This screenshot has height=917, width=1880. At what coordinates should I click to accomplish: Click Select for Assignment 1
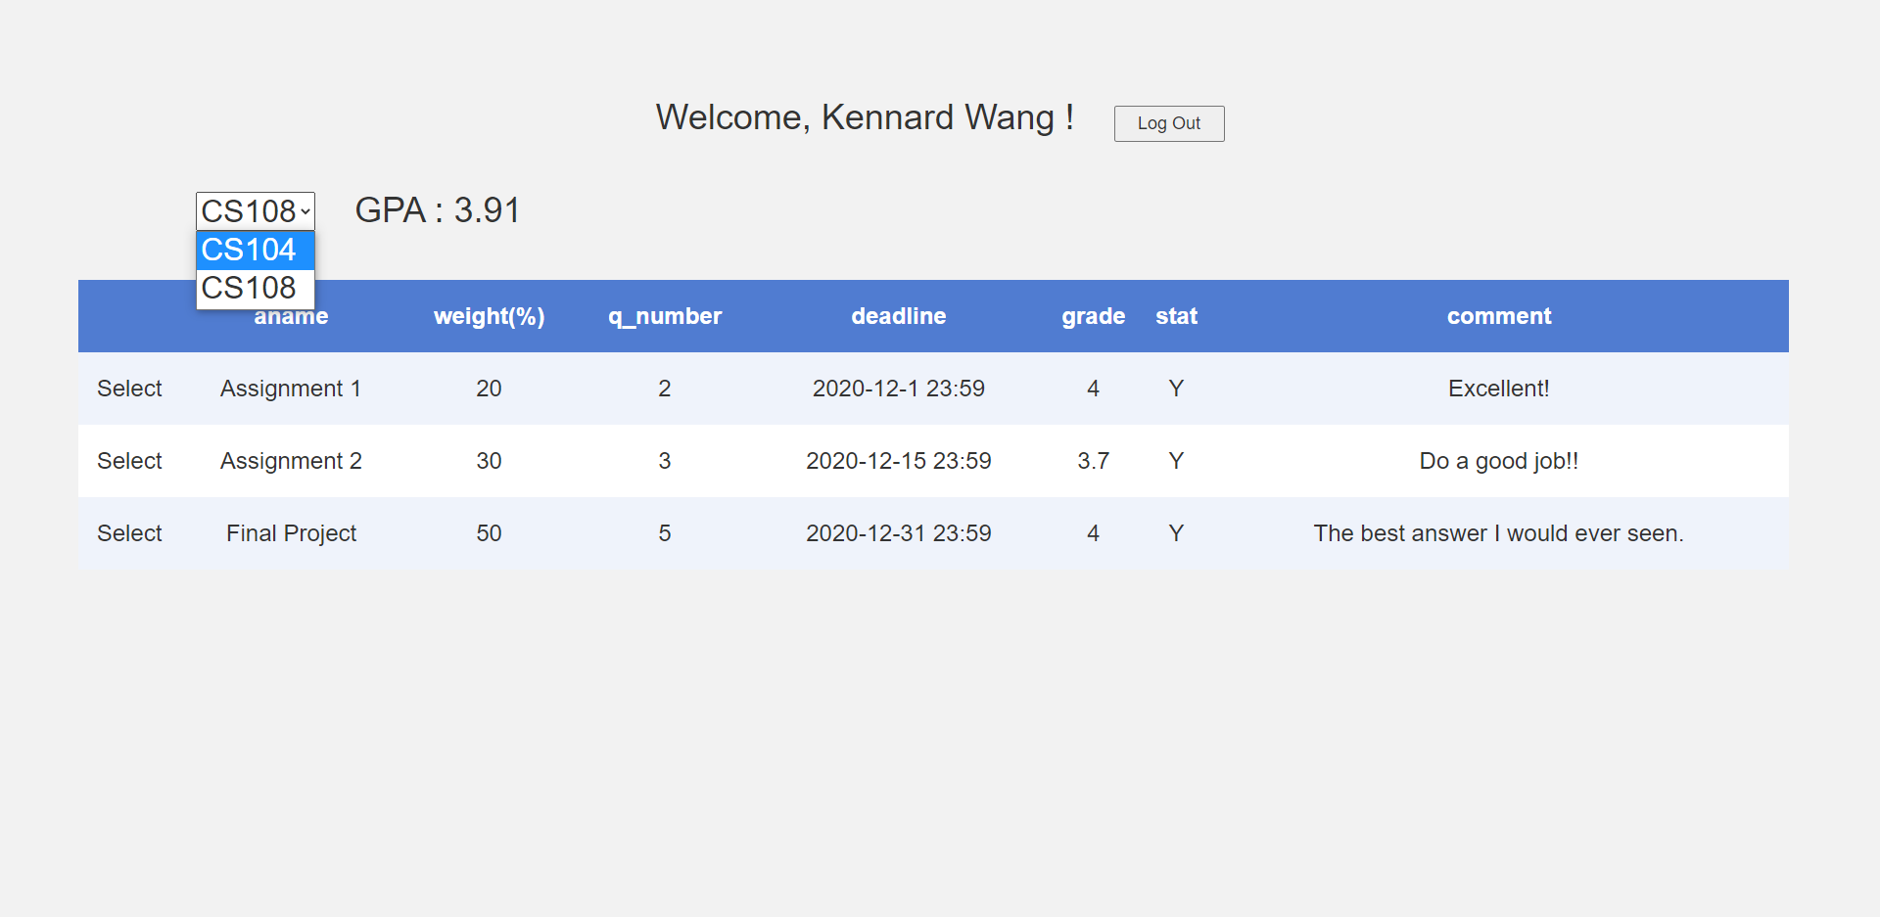click(129, 389)
